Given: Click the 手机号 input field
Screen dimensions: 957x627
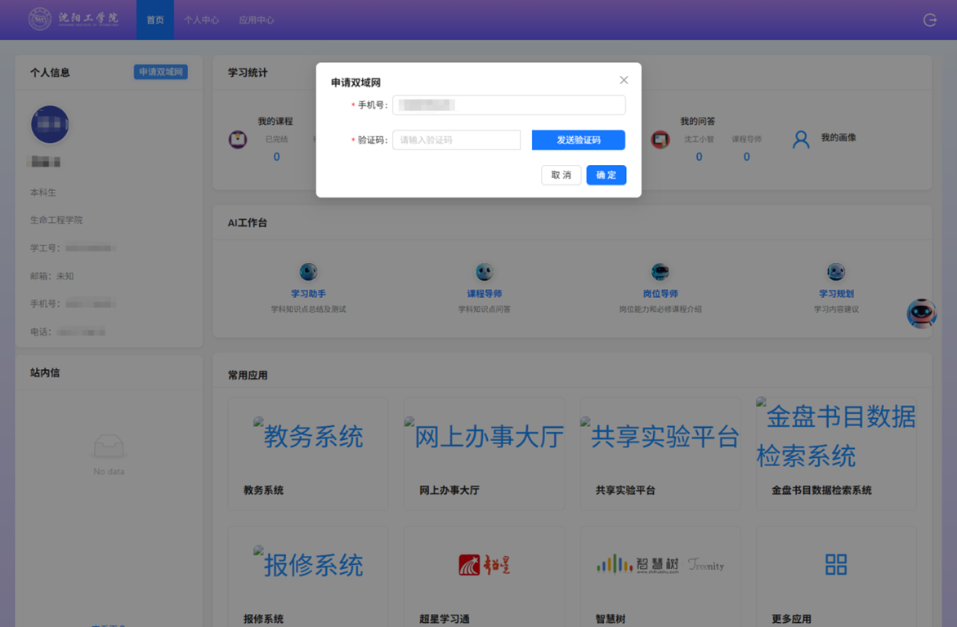Looking at the screenshot, I should point(508,105).
